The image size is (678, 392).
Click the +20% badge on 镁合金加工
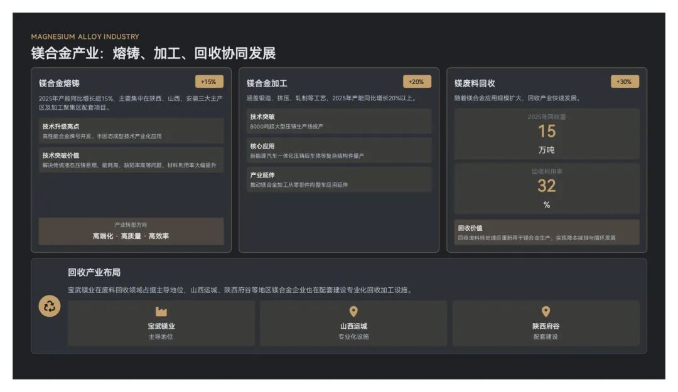(x=417, y=82)
